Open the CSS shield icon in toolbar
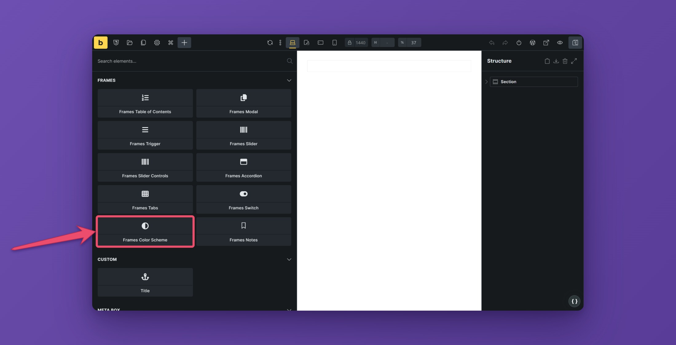 116,43
